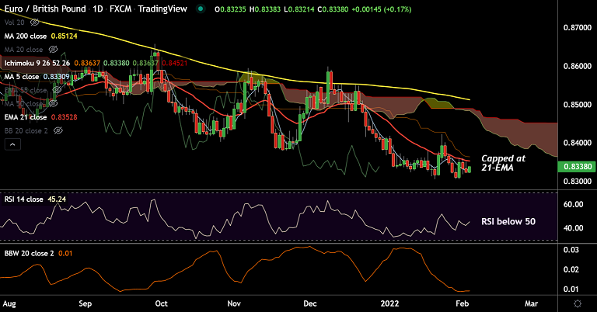597x312 pixels.
Task: Open chart settings gear icon
Action: (578, 303)
